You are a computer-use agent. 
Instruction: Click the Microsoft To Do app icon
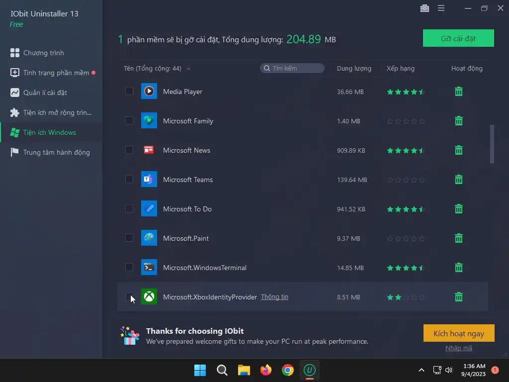click(x=149, y=208)
